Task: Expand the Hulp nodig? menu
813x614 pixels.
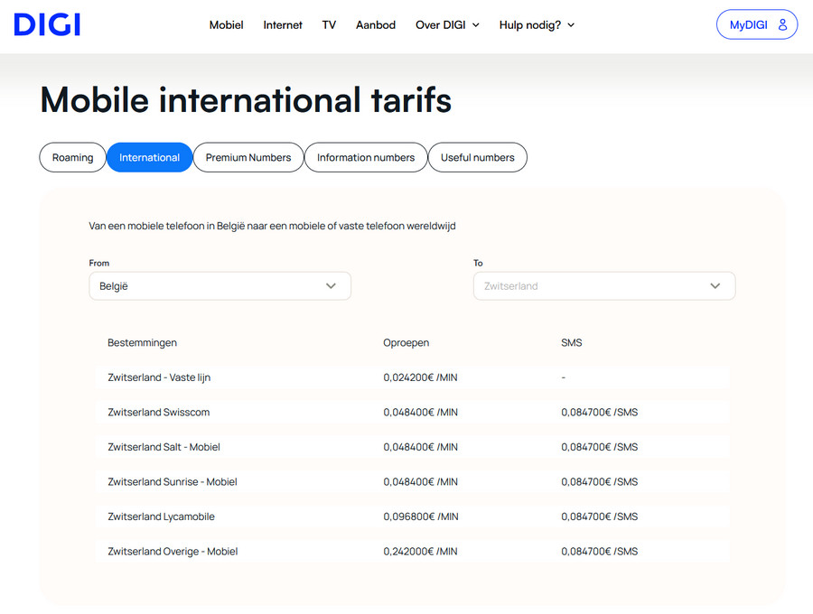Action: pos(537,25)
